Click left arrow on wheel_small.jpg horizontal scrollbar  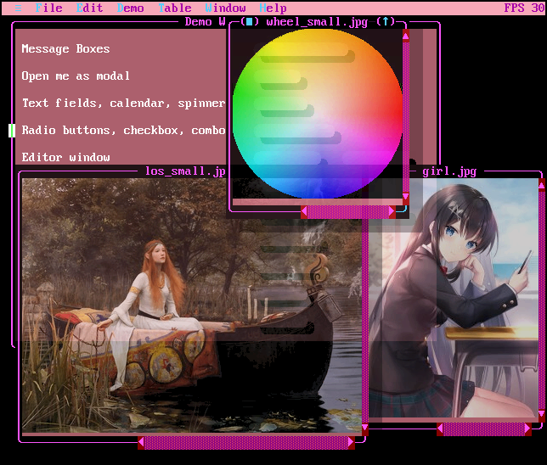click(304, 211)
